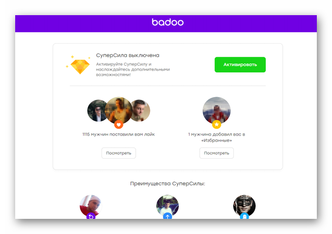Click the 'добавил вас в Избранные' text
Screen dimensions: 332x234
tap(222, 137)
